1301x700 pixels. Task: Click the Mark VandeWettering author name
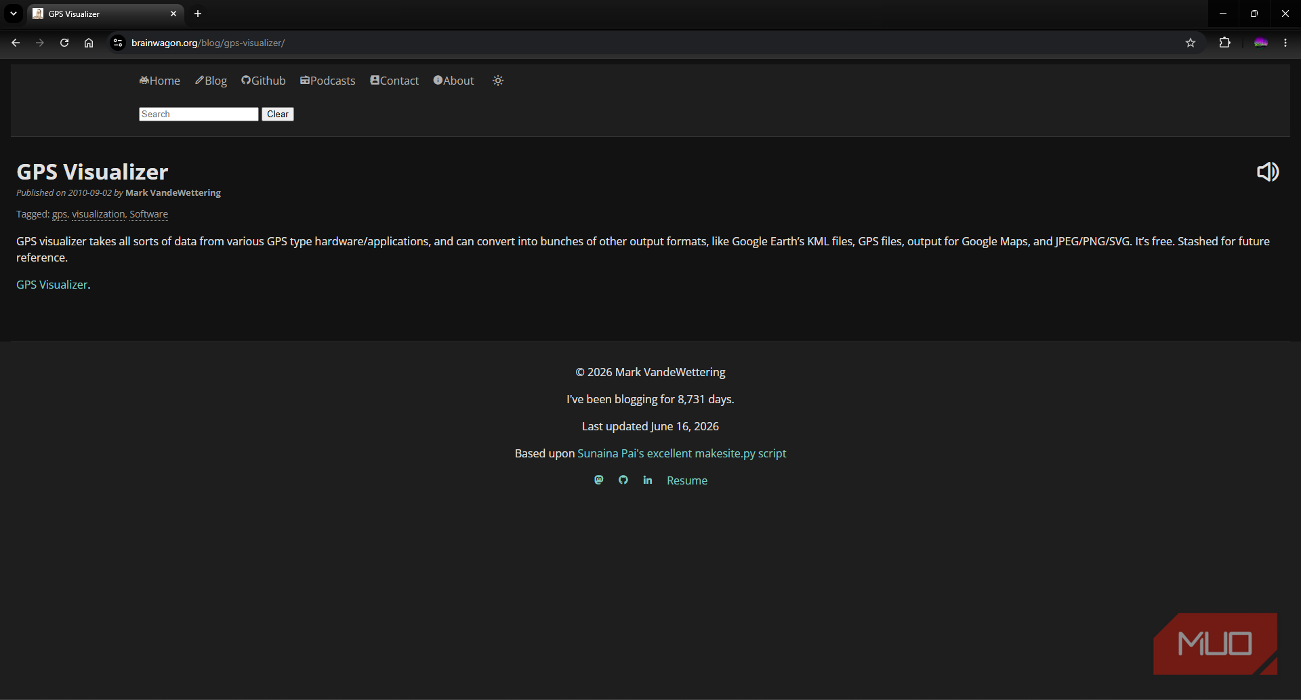pos(173,193)
